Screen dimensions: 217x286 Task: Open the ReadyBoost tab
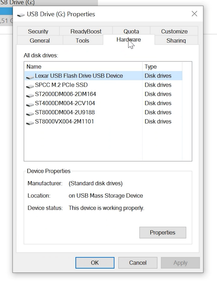[x=86, y=31]
